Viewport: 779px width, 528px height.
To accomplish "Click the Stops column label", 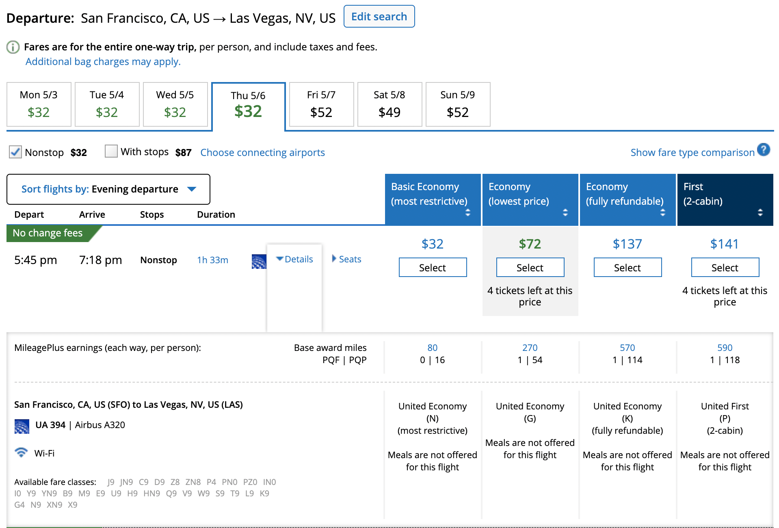I will [x=152, y=214].
